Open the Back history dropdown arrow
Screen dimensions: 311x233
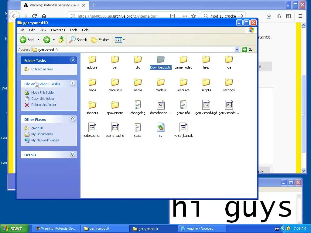(x=39, y=40)
